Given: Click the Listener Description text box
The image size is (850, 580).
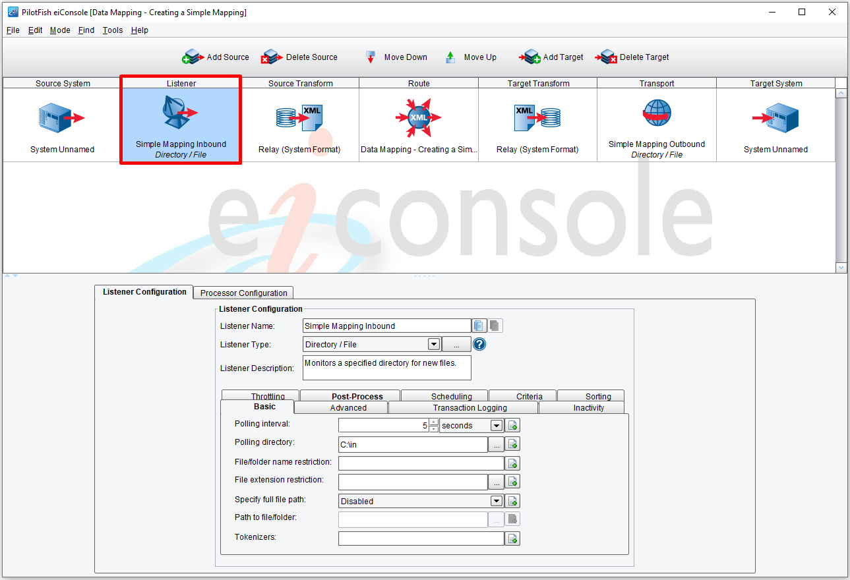Looking at the screenshot, I should (x=387, y=368).
